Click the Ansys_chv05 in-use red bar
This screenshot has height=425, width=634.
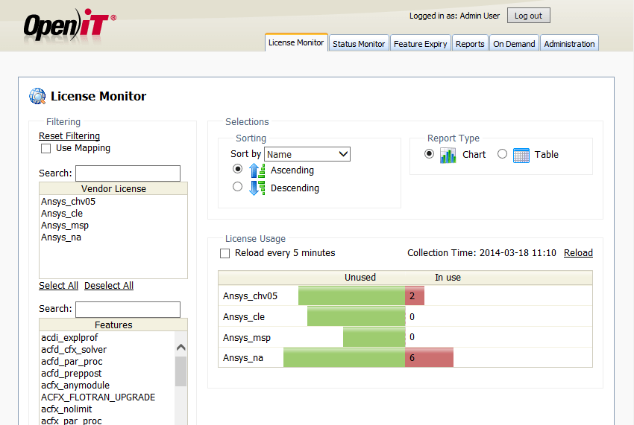click(x=415, y=295)
